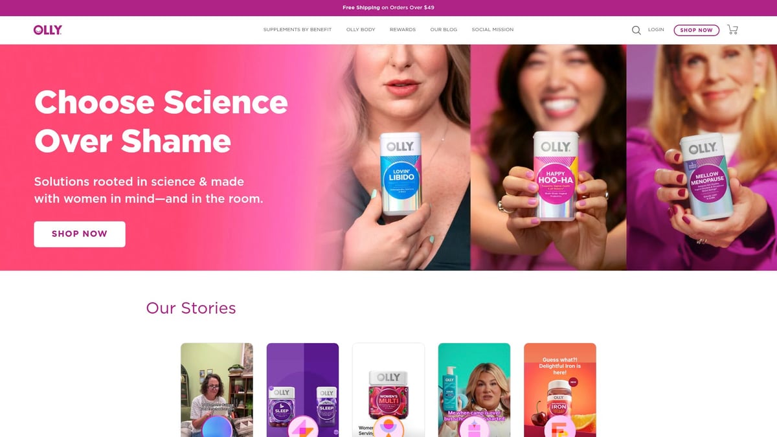Open the Women's Multi story card
Screen dimensions: 777x437
[x=388, y=390]
